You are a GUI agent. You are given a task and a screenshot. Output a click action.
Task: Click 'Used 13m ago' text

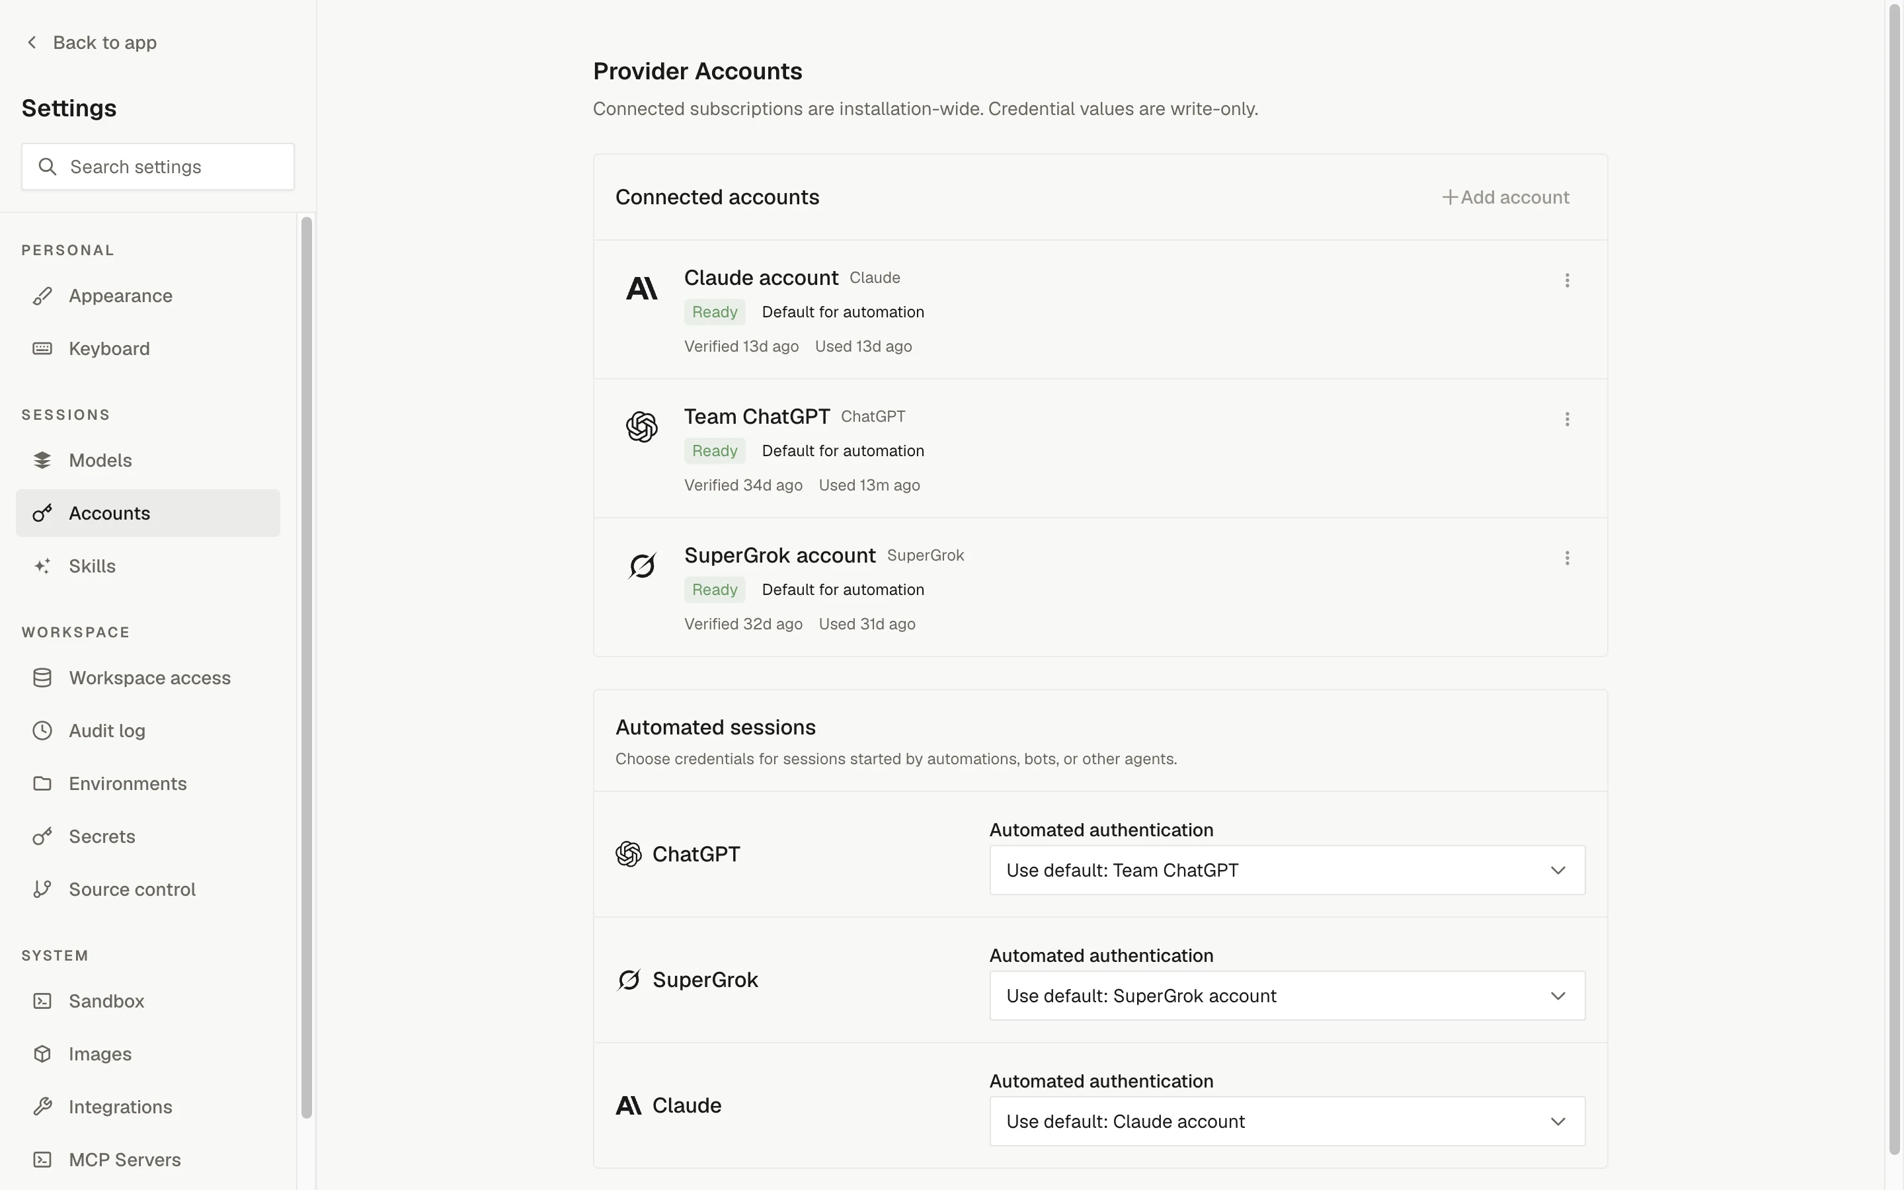[x=869, y=486]
